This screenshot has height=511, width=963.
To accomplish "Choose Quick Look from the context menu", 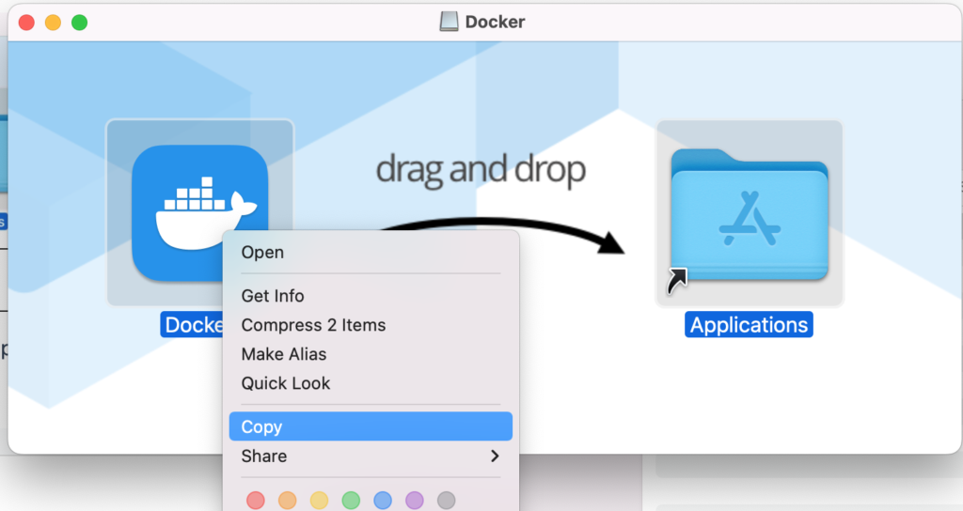I will (286, 383).
